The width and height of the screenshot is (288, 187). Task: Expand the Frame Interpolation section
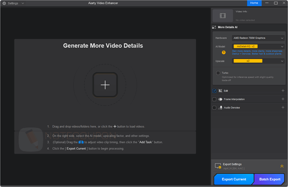[283, 99]
